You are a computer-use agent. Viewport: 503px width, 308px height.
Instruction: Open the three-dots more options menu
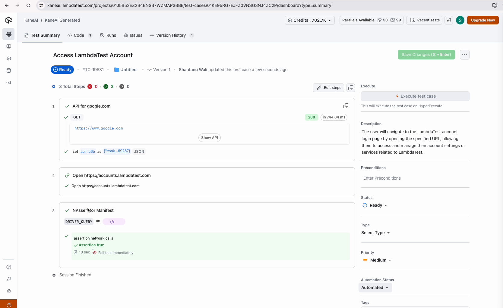[x=464, y=55]
